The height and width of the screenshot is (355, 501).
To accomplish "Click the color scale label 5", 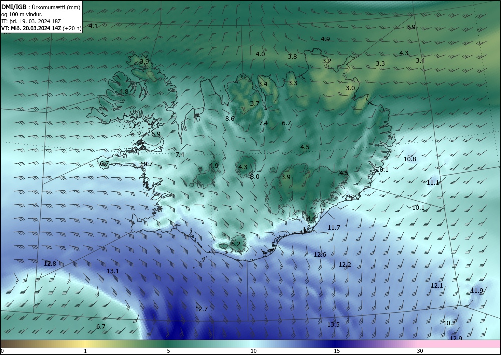I will [168, 351].
